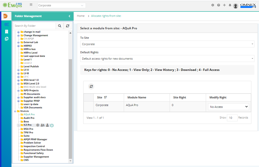Click the EwQIMS logo

(12, 5)
